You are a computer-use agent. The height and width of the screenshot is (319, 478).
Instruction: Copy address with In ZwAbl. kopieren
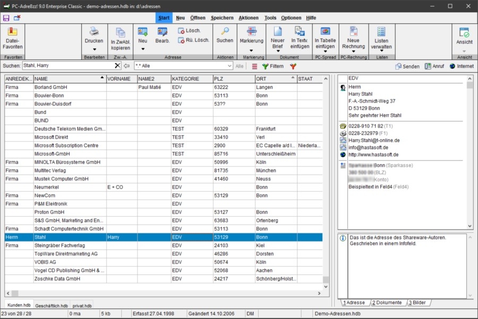(x=121, y=39)
